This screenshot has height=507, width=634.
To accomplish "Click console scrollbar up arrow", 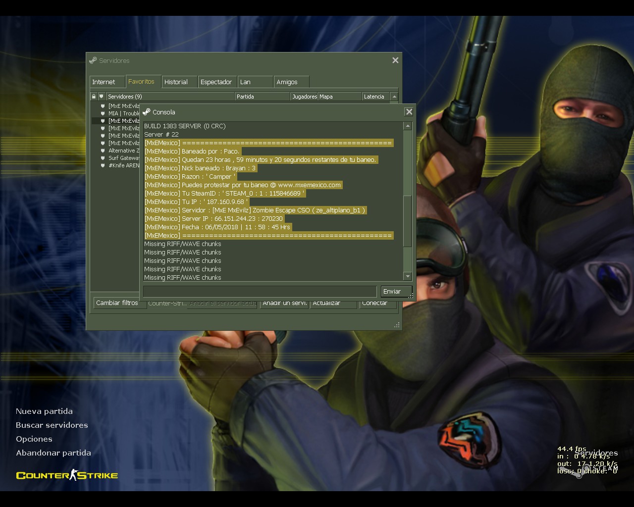I will (408, 126).
